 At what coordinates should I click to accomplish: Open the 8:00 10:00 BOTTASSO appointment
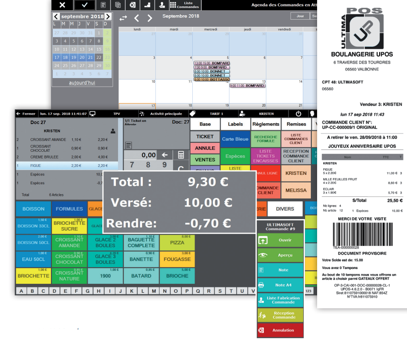coord(212,79)
